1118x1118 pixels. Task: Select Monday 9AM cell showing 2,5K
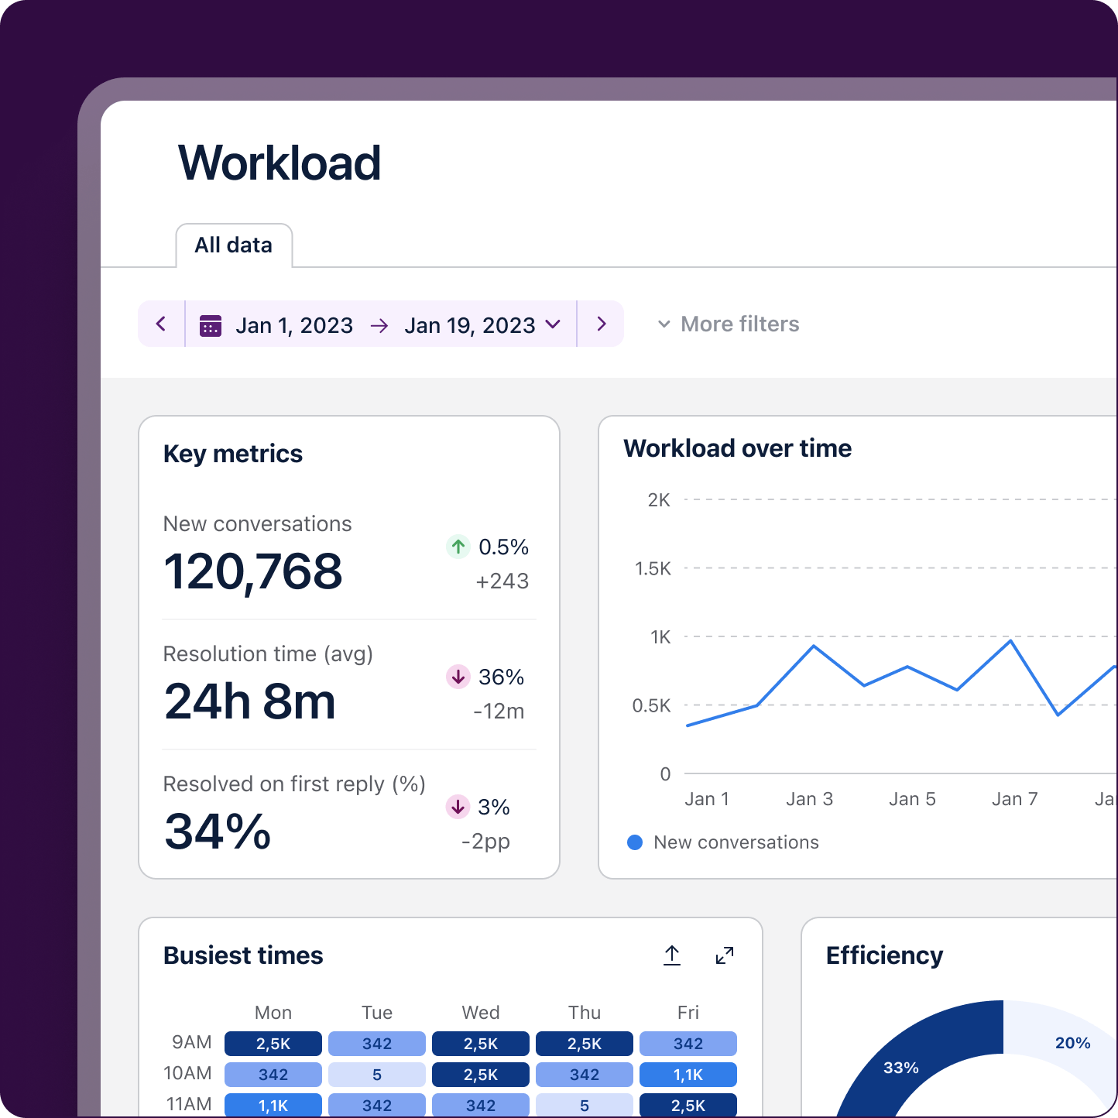(273, 1044)
